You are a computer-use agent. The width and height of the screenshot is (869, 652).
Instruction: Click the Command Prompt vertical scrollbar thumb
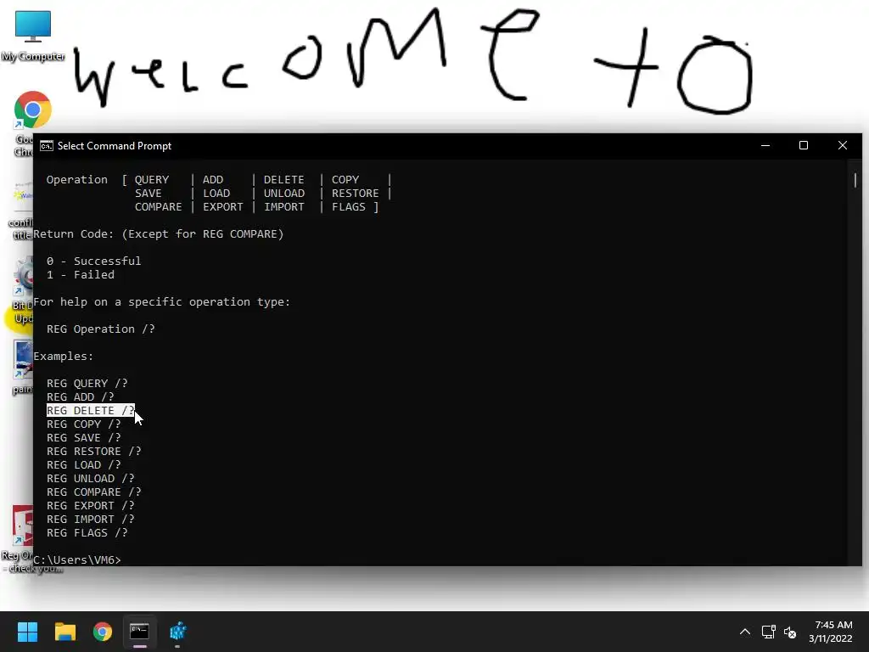point(855,180)
